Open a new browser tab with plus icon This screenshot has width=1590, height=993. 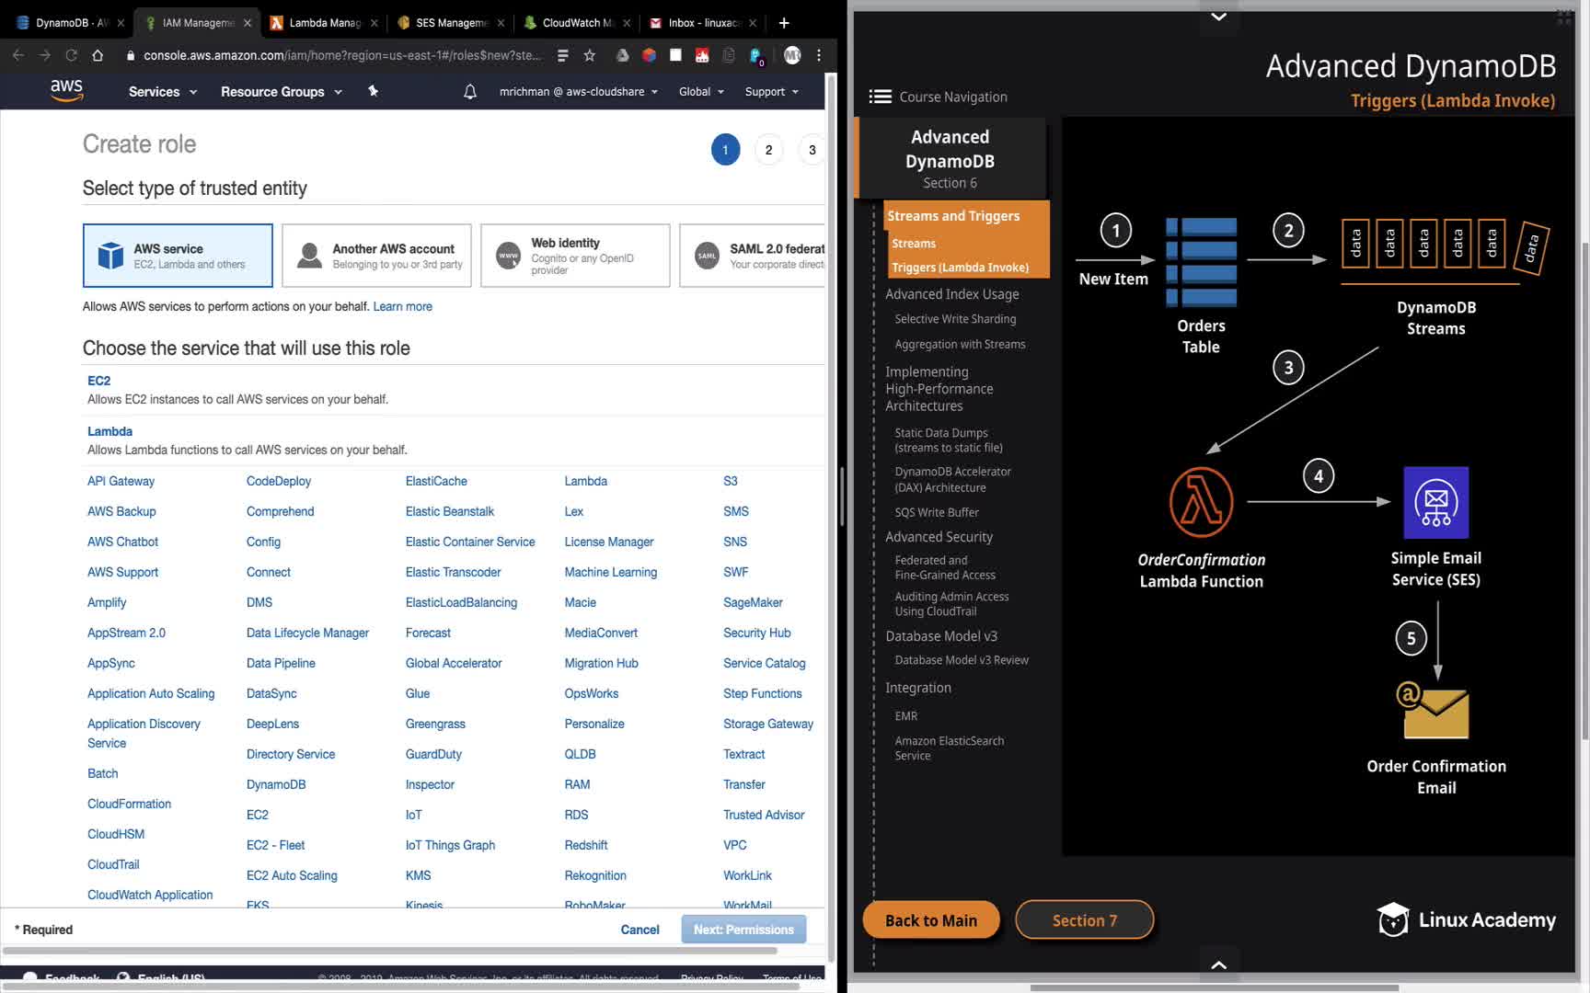tap(784, 22)
